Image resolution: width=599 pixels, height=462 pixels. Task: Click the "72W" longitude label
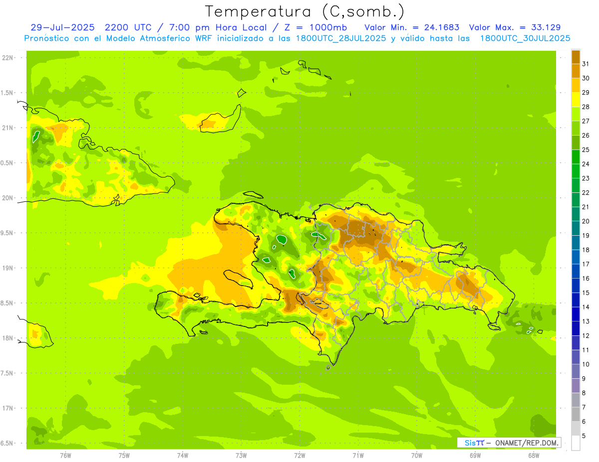pos(299,455)
